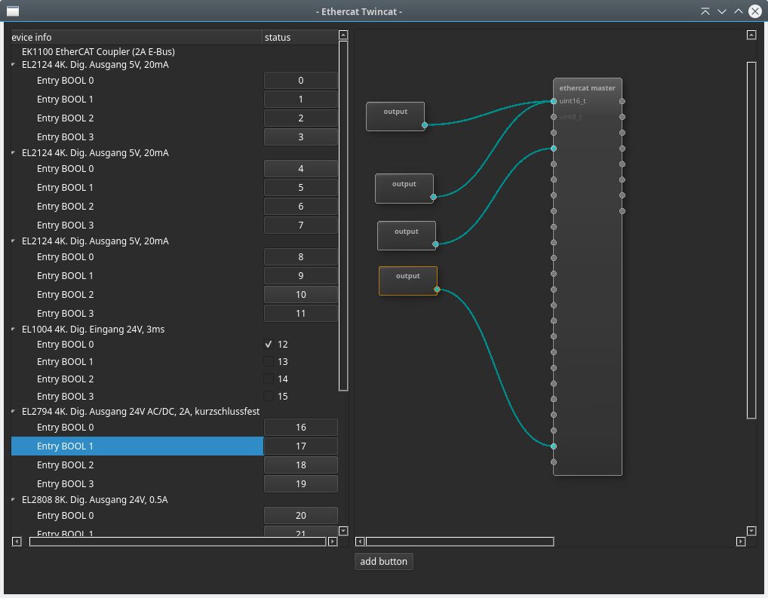Screen dimensions: 768x598
Task: Click status button 0
Action: [x=301, y=81]
